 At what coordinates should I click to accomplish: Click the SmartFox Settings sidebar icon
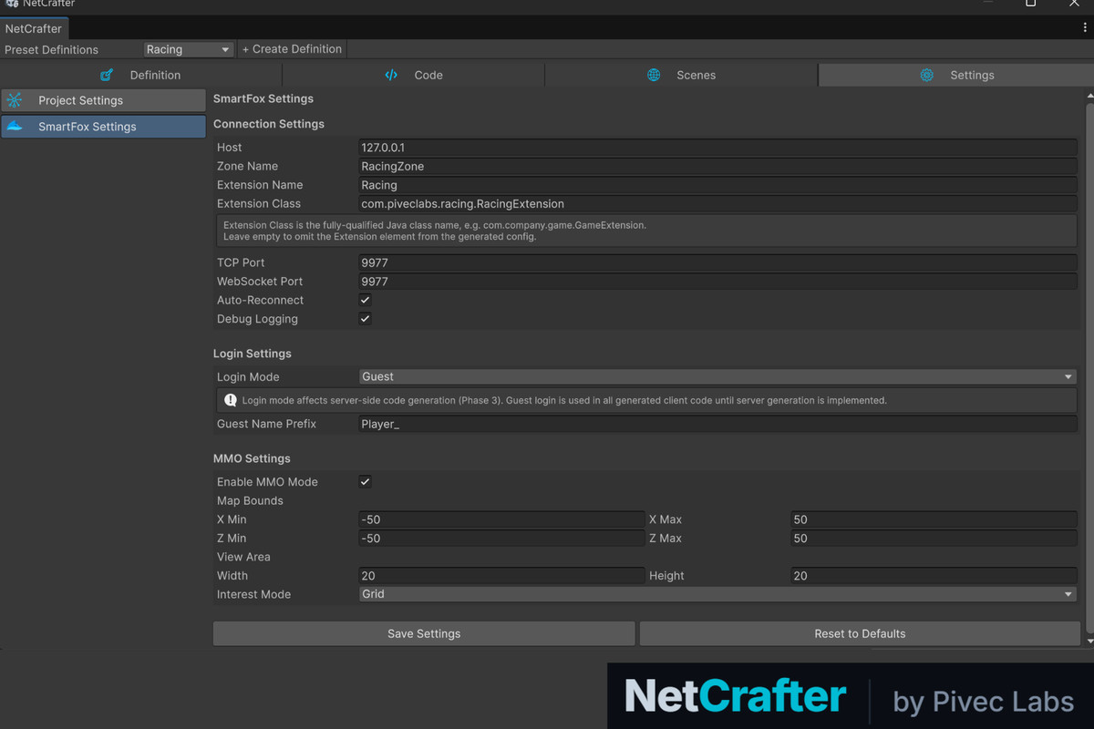[15, 126]
